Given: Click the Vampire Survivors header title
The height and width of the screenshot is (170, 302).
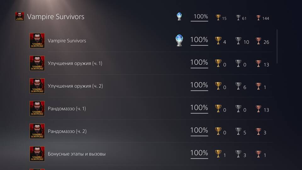Looking at the screenshot, I should 56,17.
